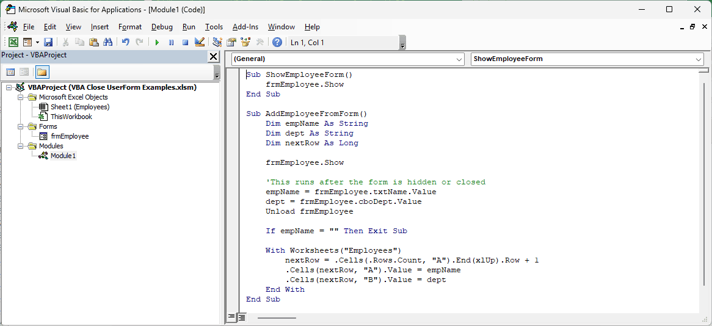Open VBA Help question mark icon
The image size is (712, 326).
pos(277,42)
